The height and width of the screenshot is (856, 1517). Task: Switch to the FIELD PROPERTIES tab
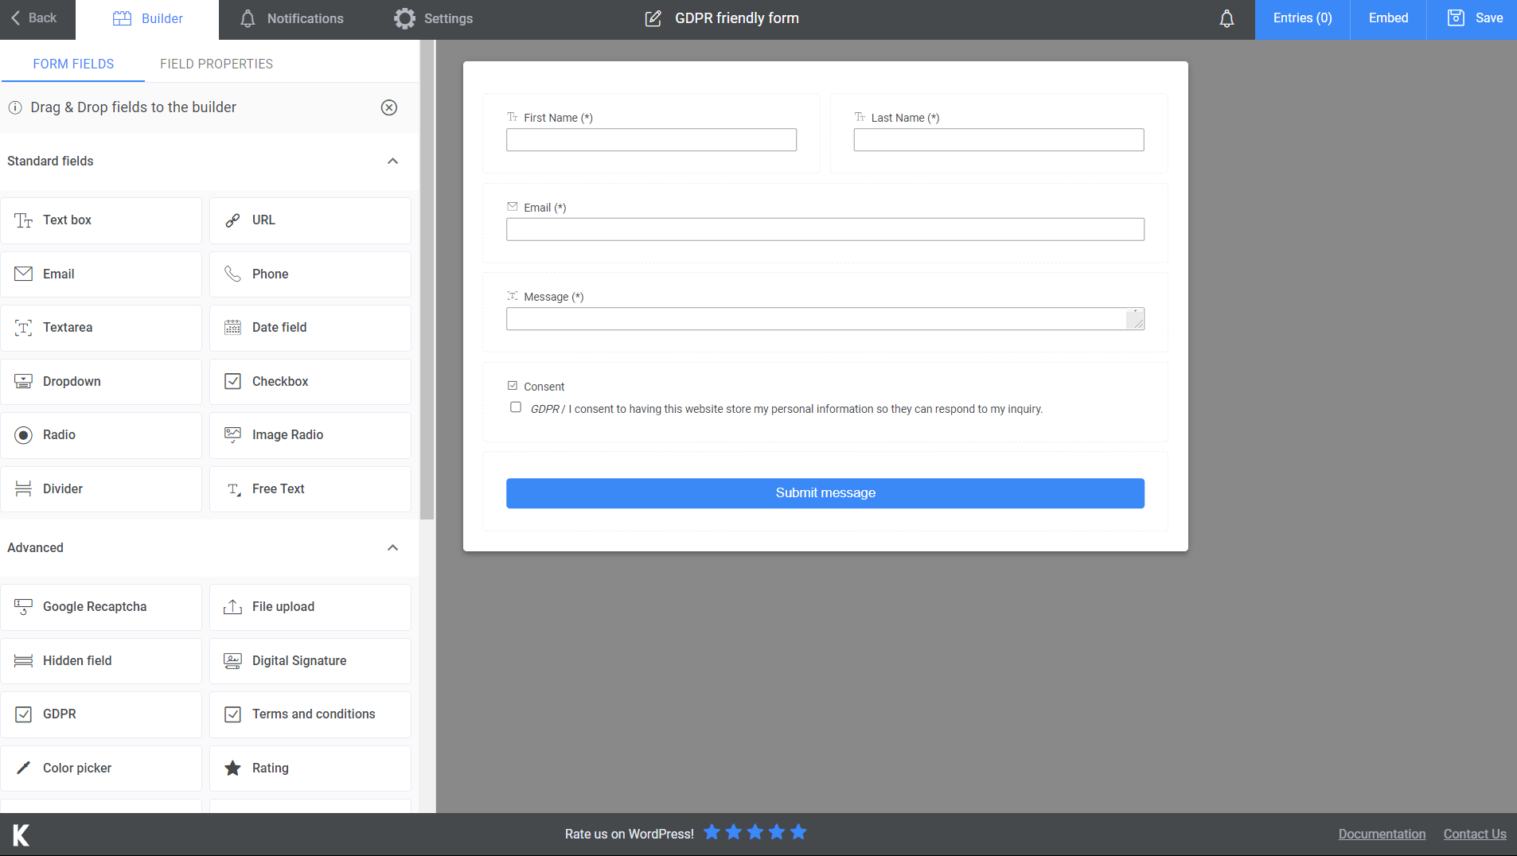coord(216,64)
